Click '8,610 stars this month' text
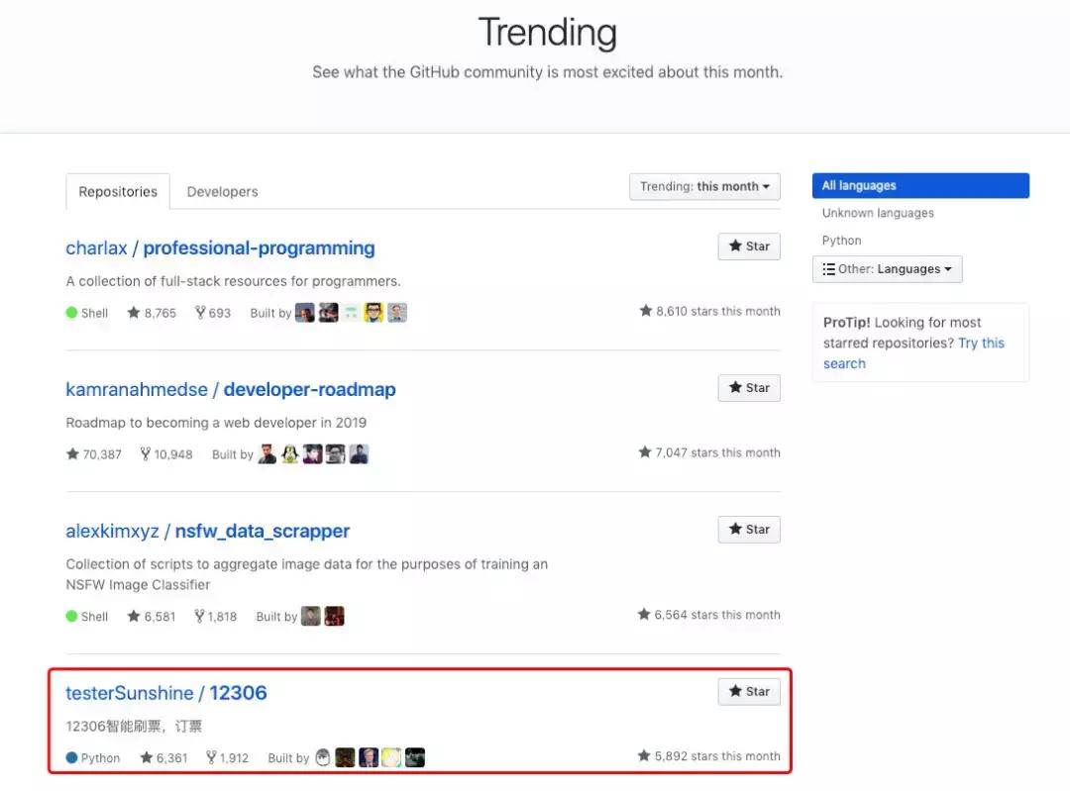The height and width of the screenshot is (791, 1070). 709,311
